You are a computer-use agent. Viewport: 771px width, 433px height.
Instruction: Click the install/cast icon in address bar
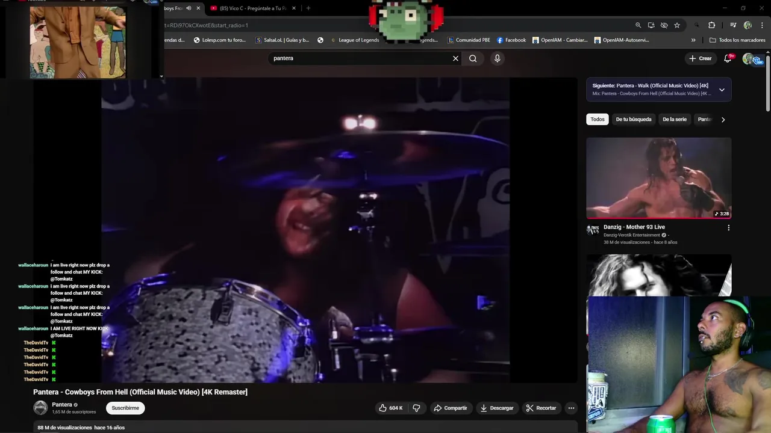[x=651, y=25]
